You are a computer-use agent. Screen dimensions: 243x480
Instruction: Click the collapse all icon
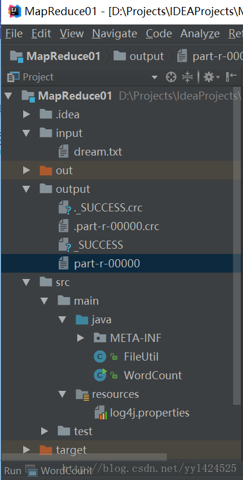coord(187,77)
